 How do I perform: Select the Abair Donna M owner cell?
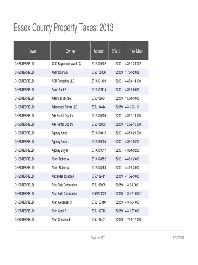click(x=60, y=72)
